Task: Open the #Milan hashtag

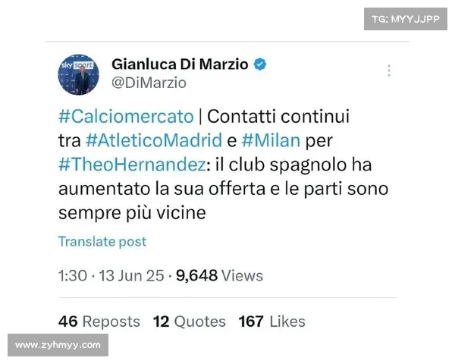Action: [x=271, y=140]
